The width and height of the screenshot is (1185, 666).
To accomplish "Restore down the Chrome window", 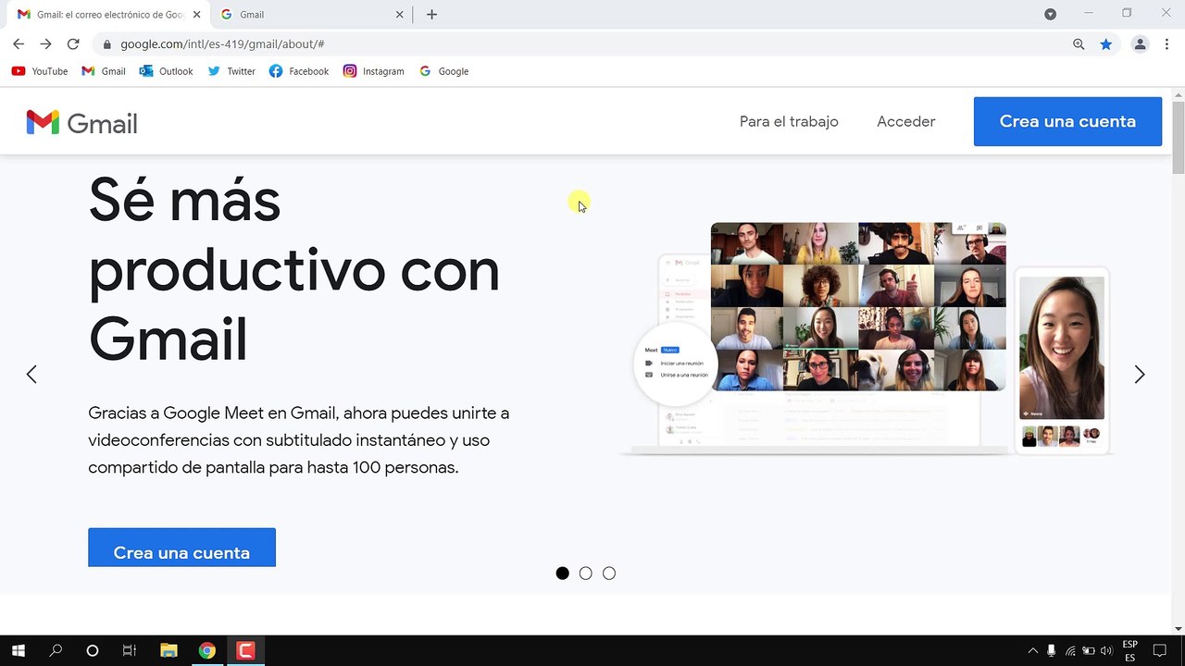I will (1127, 13).
